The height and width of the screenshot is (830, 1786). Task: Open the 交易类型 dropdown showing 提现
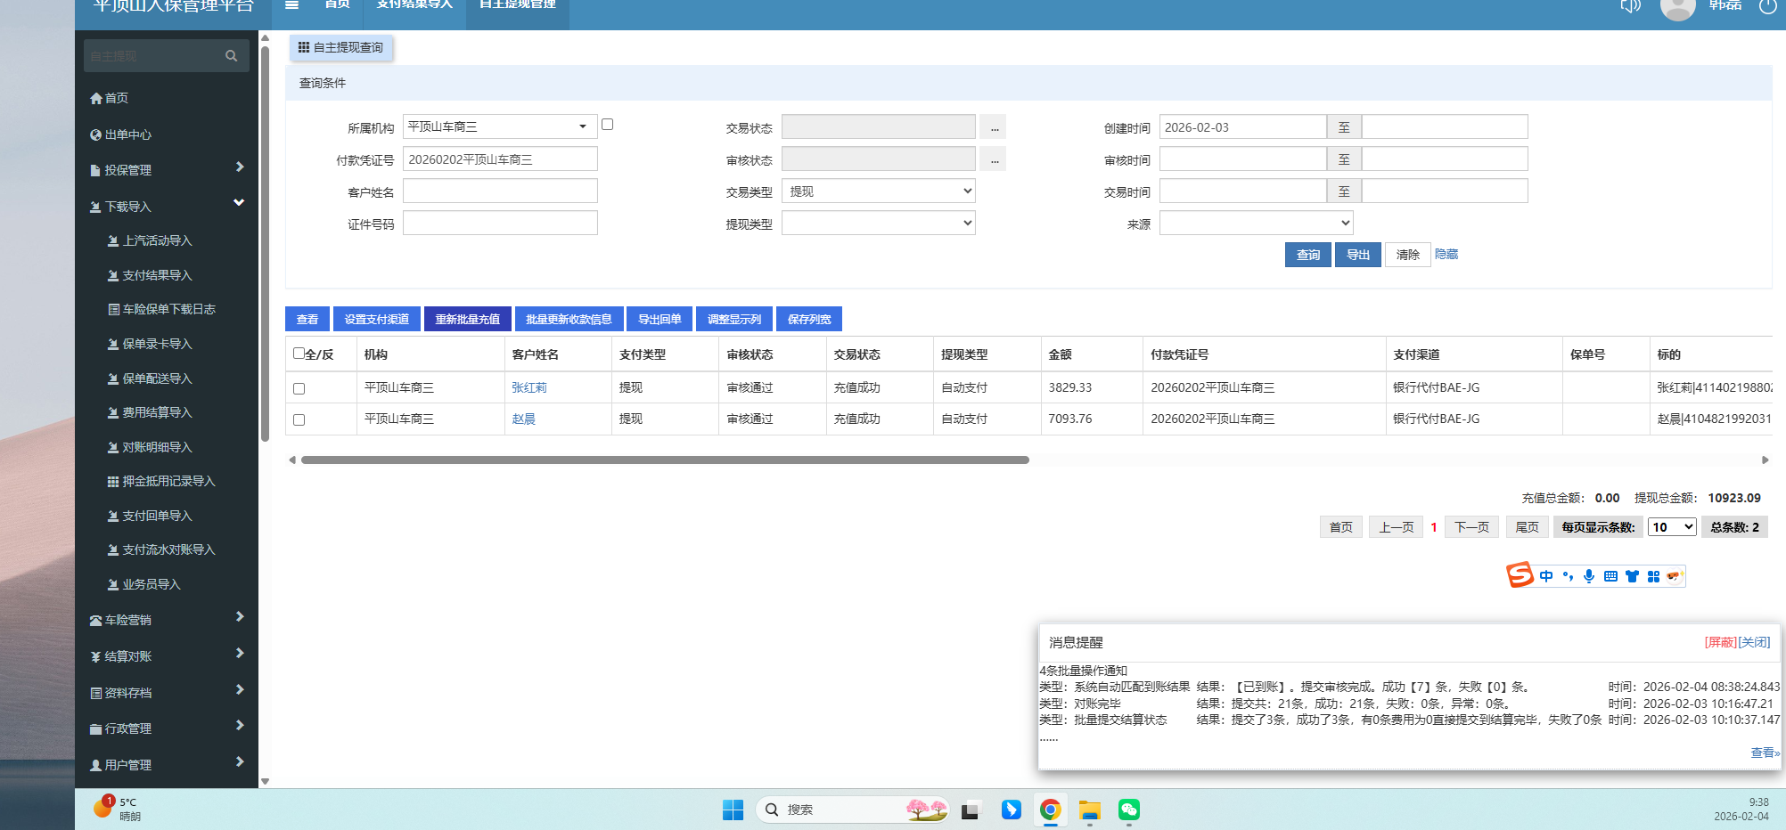tap(878, 191)
